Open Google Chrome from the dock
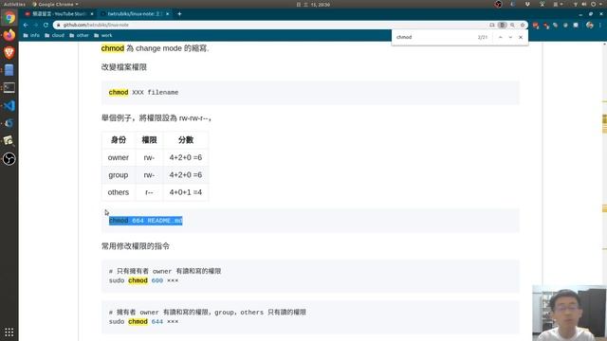Image resolution: width=607 pixels, height=341 pixels. 9,18
